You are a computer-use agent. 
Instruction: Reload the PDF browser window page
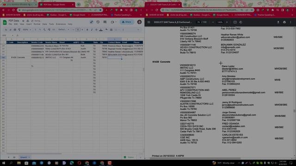pos(157,10)
